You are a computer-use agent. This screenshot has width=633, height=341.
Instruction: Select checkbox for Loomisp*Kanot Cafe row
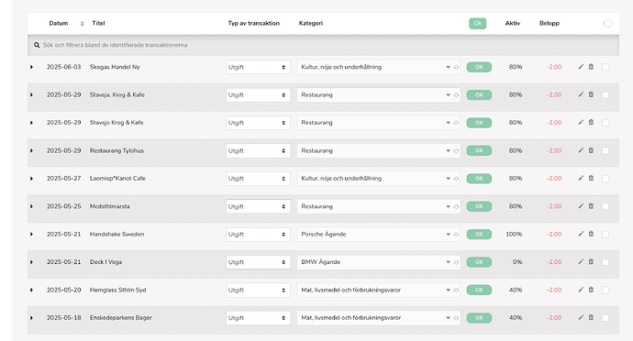(x=605, y=179)
